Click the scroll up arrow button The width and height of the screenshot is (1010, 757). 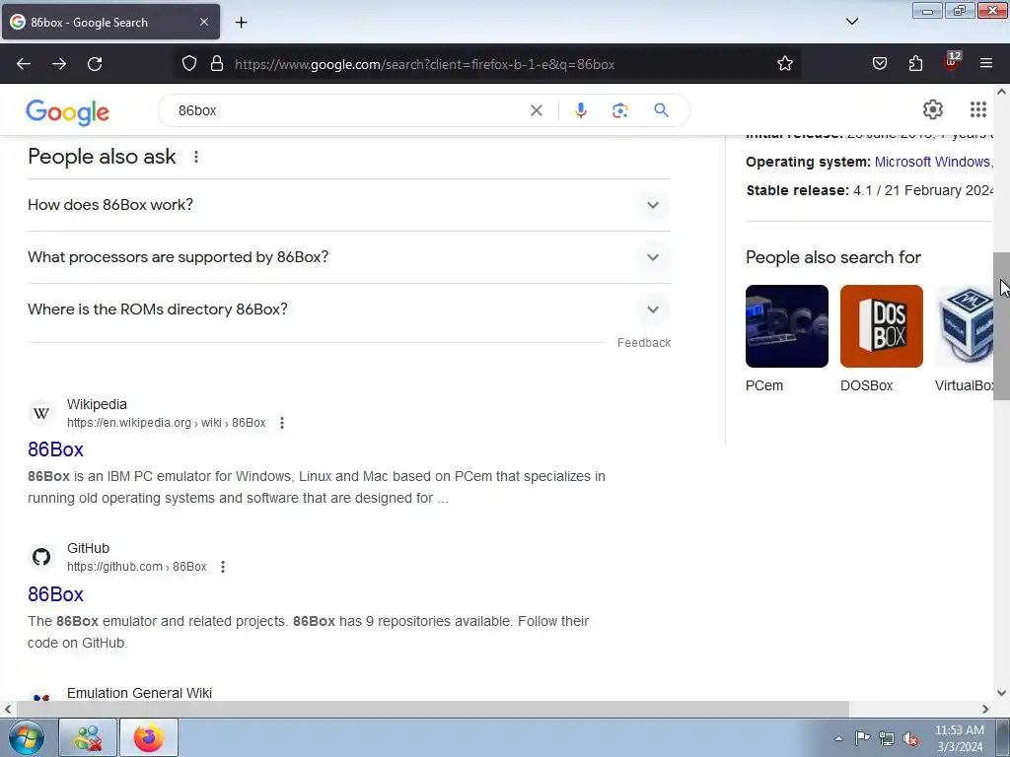pyautogui.click(x=1001, y=92)
